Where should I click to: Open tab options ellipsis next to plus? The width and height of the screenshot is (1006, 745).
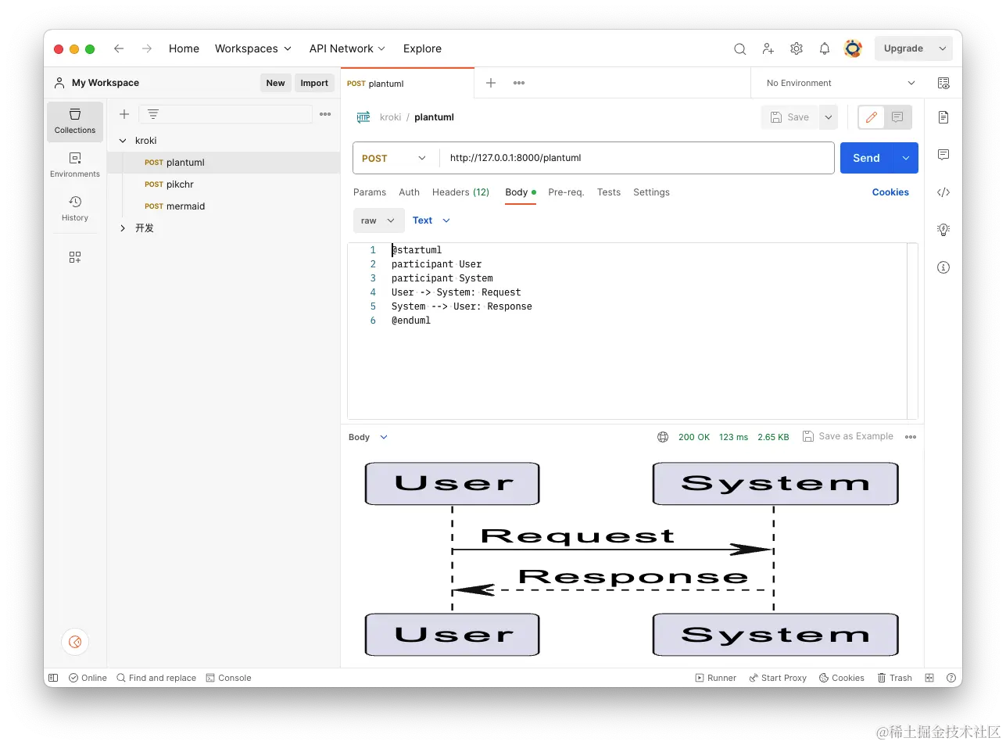pyautogui.click(x=519, y=83)
